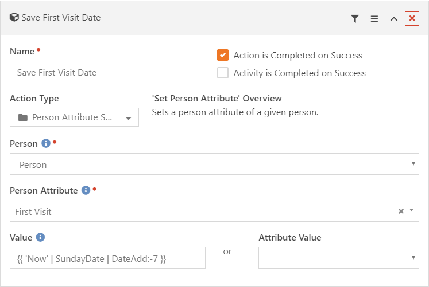429x287 pixels.
Task: Open the Person Attribute dropdown arrow
Action: click(411, 210)
